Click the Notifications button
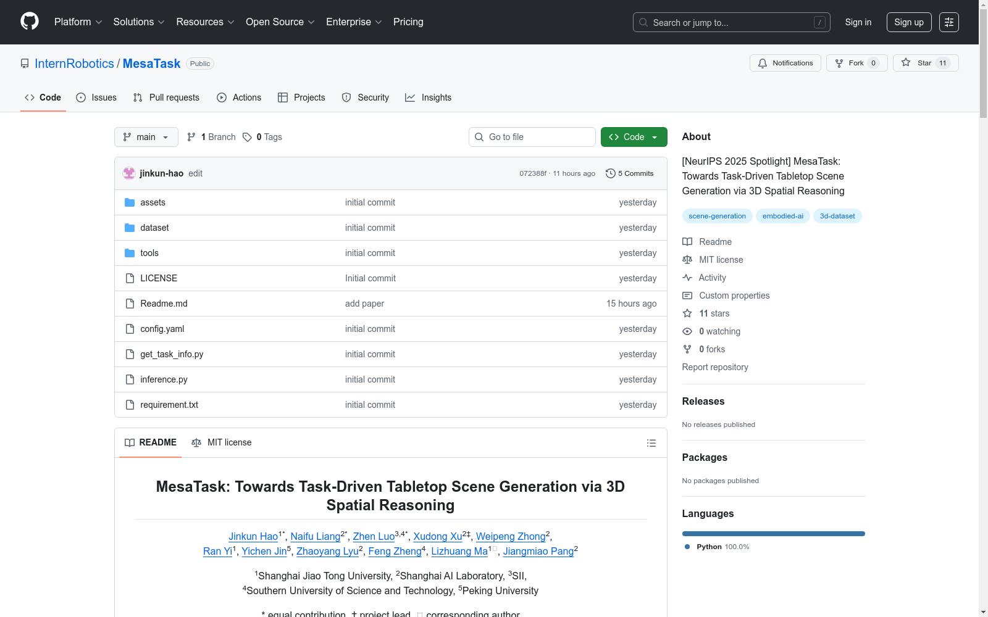This screenshot has height=617, width=988. (785, 63)
